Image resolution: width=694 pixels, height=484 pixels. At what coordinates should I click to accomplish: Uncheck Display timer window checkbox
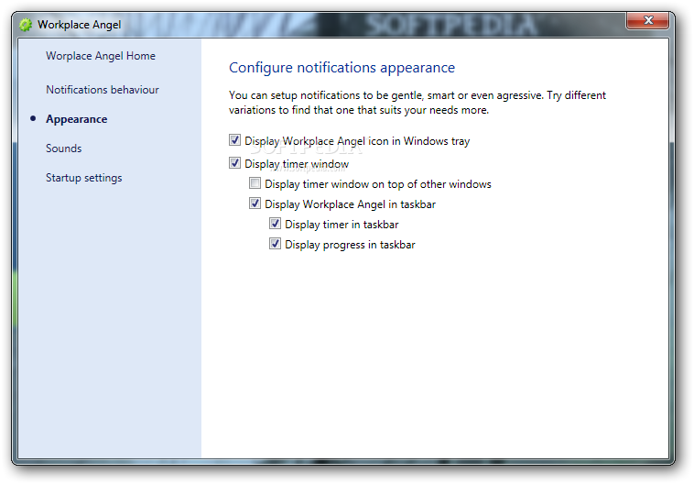pos(234,163)
